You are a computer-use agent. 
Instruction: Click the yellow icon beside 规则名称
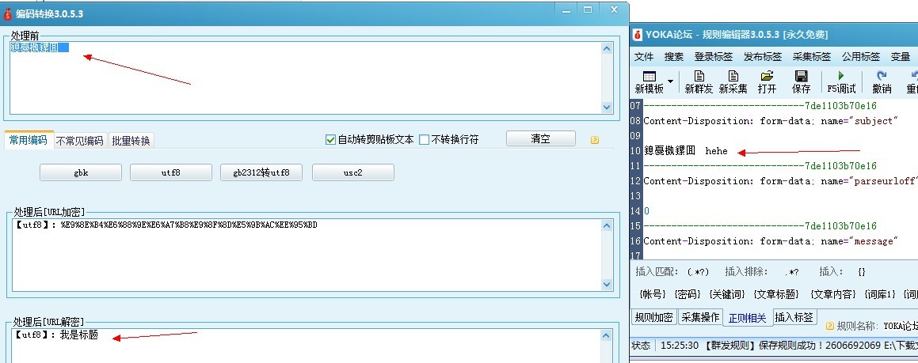[x=829, y=326]
